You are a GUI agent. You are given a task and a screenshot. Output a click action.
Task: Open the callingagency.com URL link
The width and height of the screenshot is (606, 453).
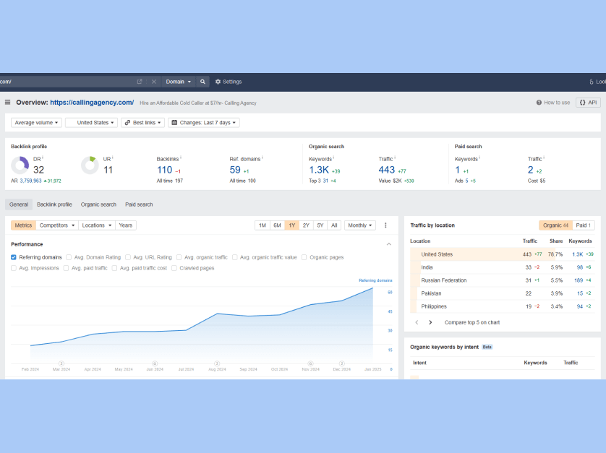click(92, 103)
